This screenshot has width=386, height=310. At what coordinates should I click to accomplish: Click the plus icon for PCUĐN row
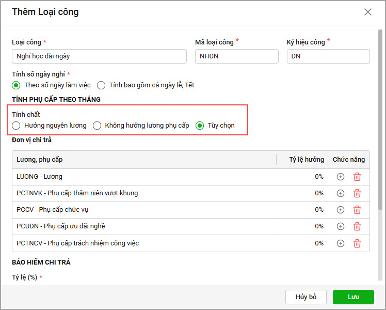pyautogui.click(x=341, y=226)
